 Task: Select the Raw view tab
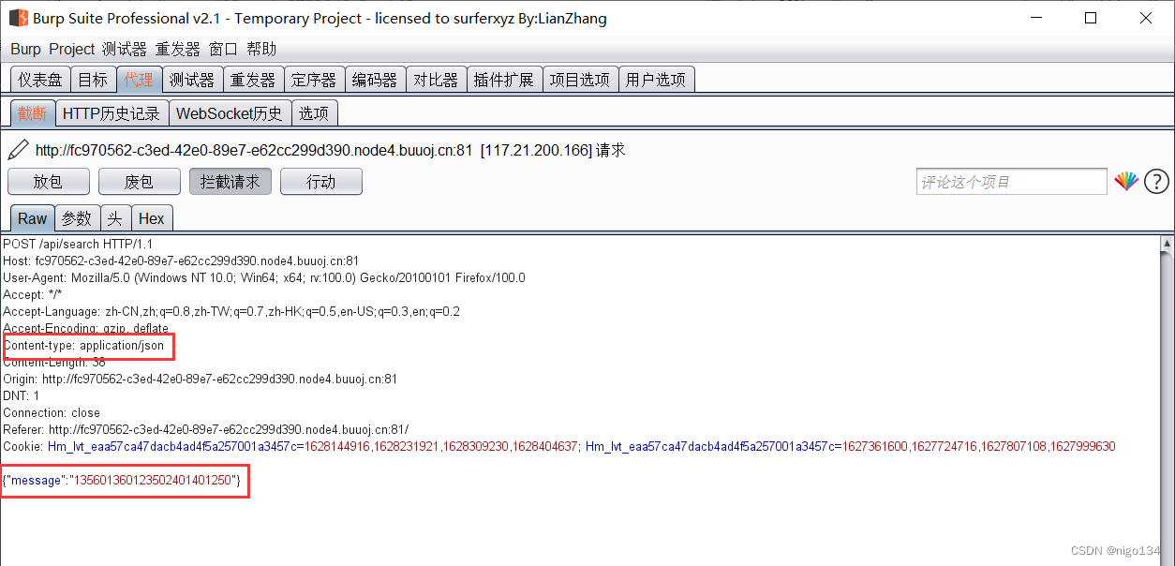(x=32, y=218)
